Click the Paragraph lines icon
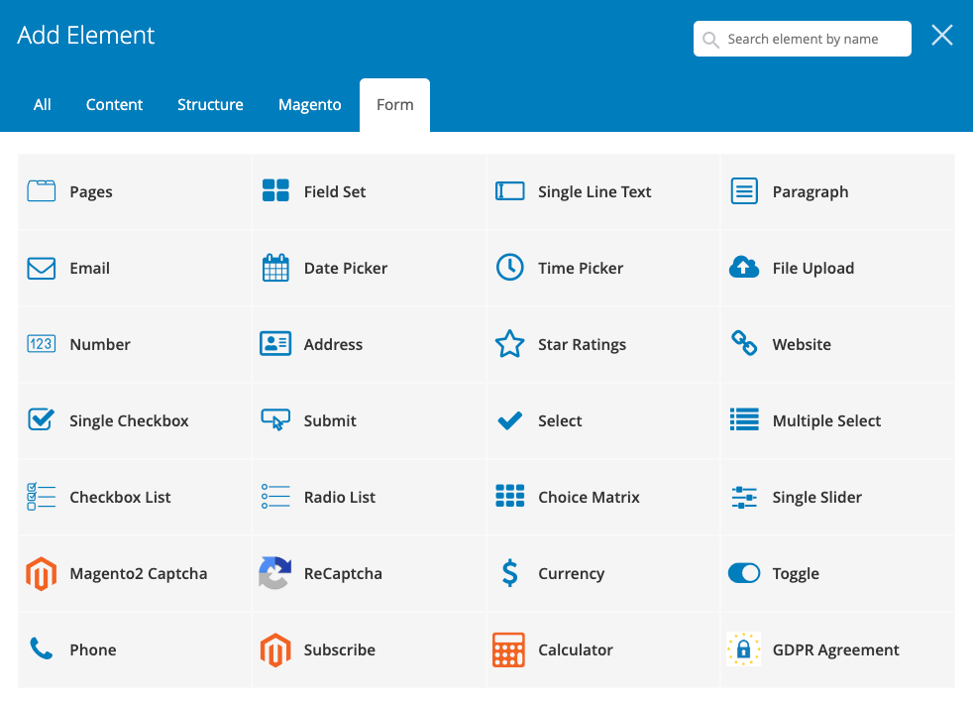The width and height of the screenshot is (973, 705). (x=744, y=191)
